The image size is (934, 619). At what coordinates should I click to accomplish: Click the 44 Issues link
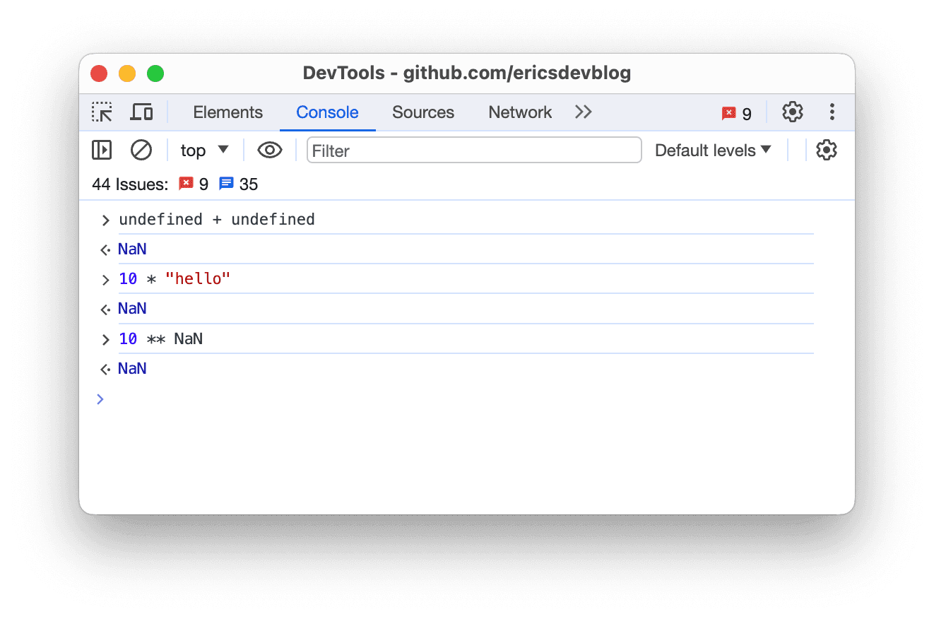(131, 184)
